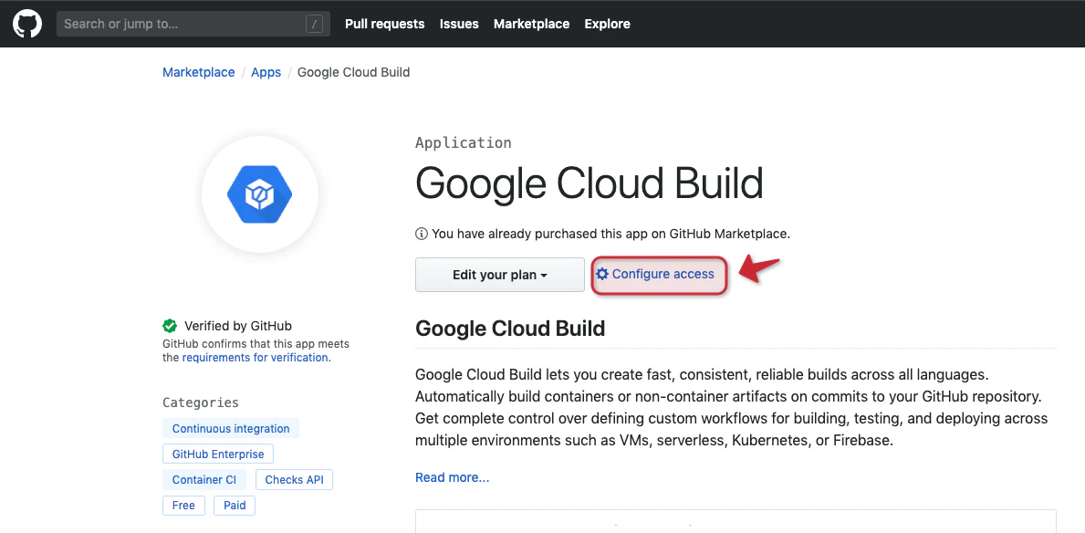Click the info icon beside purchase notice
This screenshot has width=1085, height=533.
(x=421, y=234)
